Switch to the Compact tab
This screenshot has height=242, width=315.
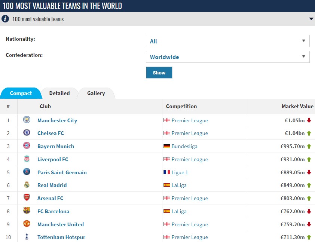click(21, 93)
